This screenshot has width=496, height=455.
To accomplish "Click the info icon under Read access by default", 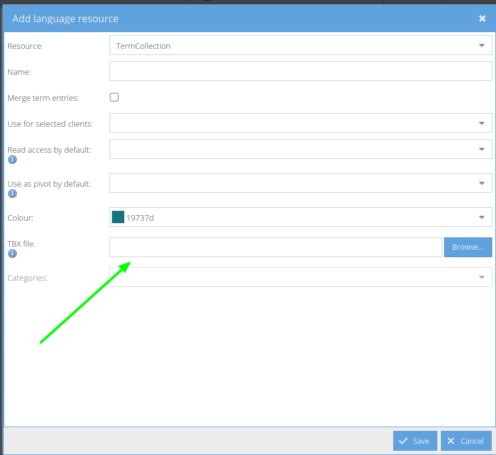I will pos(12,159).
